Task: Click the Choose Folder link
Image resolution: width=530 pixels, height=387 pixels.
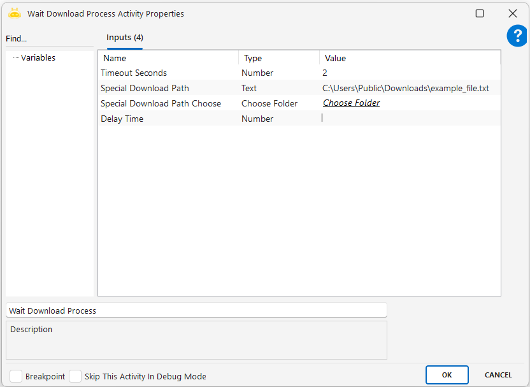Action: click(351, 103)
